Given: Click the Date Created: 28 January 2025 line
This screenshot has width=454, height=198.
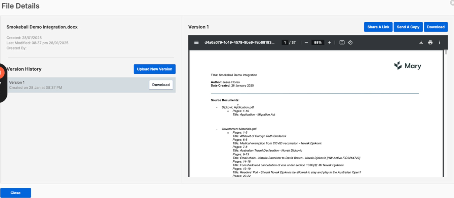Looking at the screenshot, I should [x=232, y=86].
